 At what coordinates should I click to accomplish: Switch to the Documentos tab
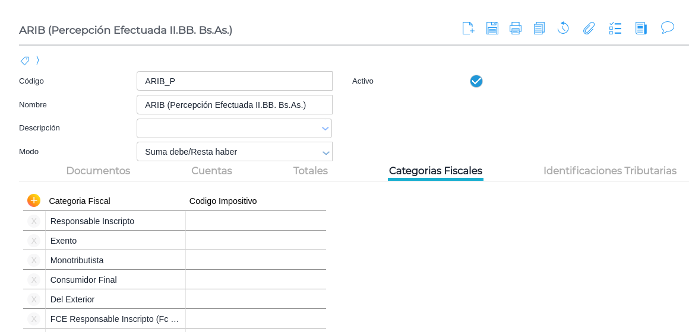pyautogui.click(x=98, y=171)
